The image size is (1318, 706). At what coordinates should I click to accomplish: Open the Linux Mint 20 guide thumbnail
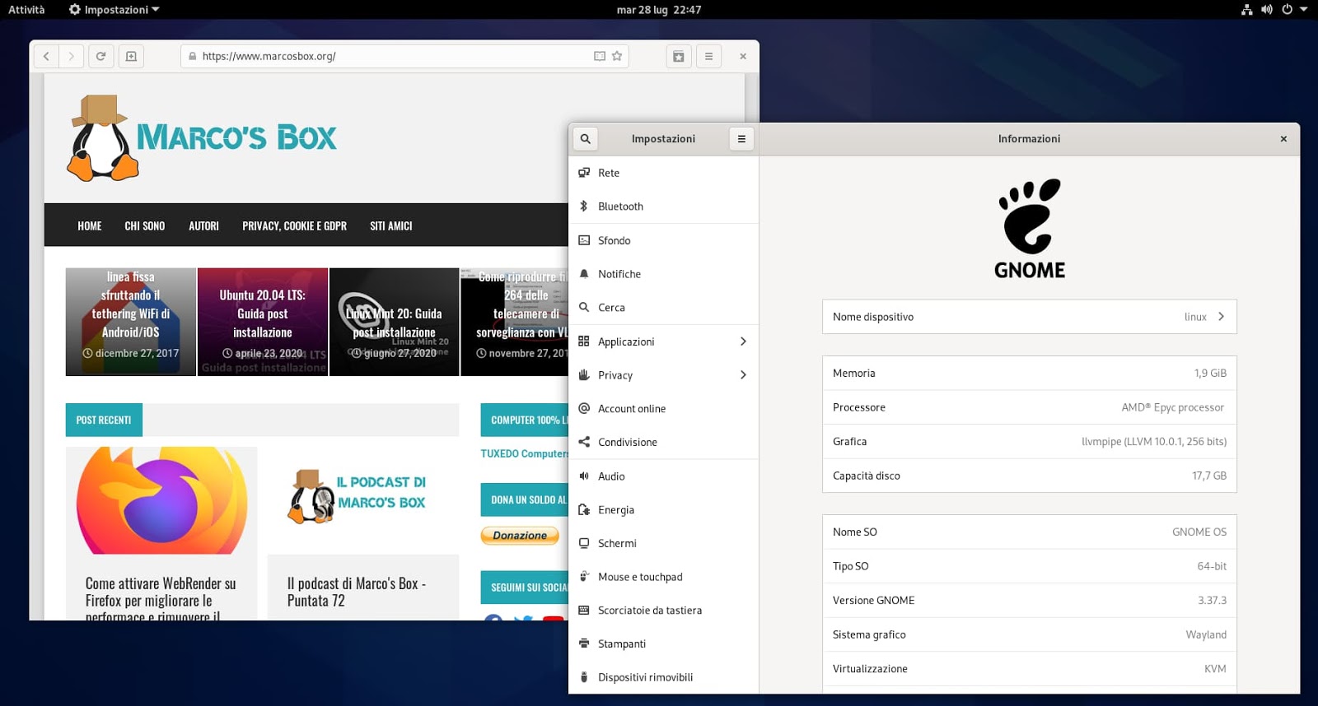coord(394,322)
